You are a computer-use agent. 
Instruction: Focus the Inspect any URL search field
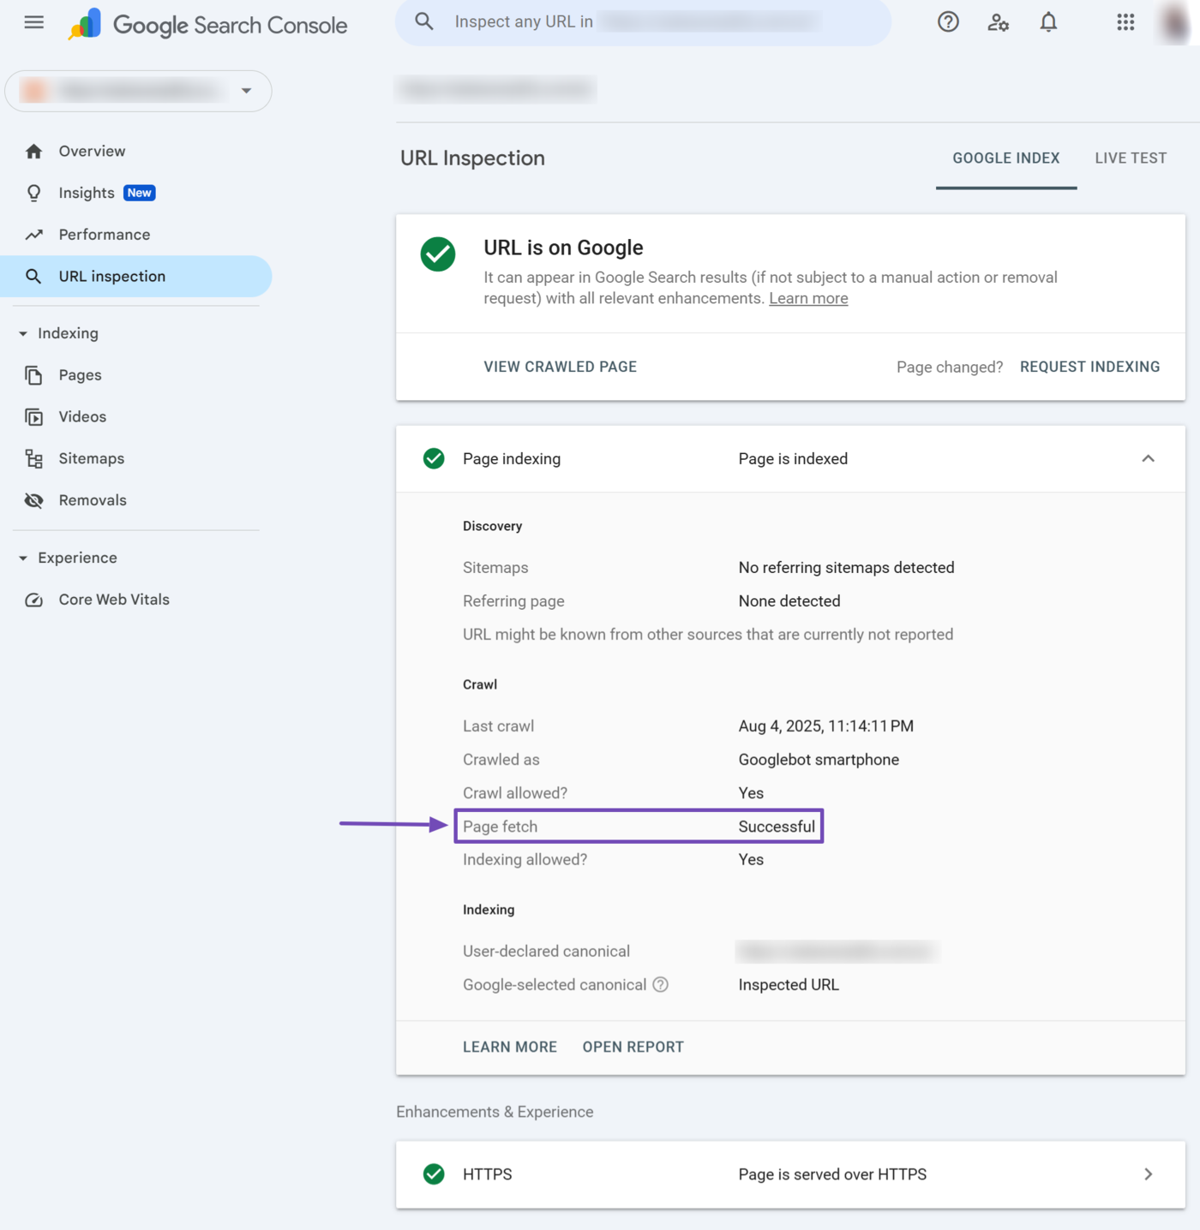(644, 22)
